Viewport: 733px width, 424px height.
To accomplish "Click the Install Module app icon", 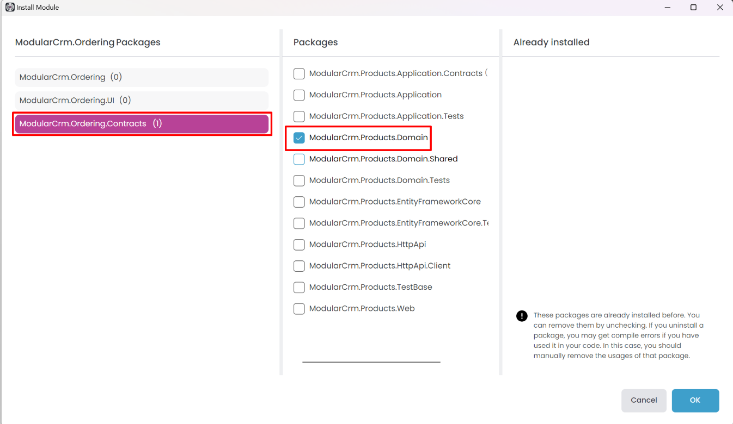I will click(x=10, y=8).
